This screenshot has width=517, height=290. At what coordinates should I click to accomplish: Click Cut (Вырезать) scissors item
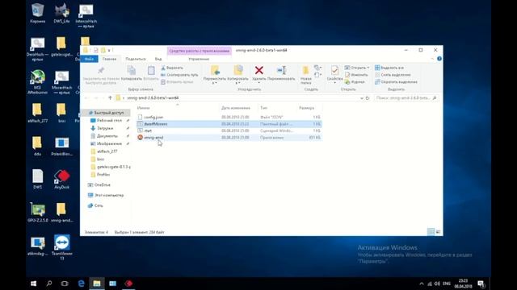click(172, 68)
